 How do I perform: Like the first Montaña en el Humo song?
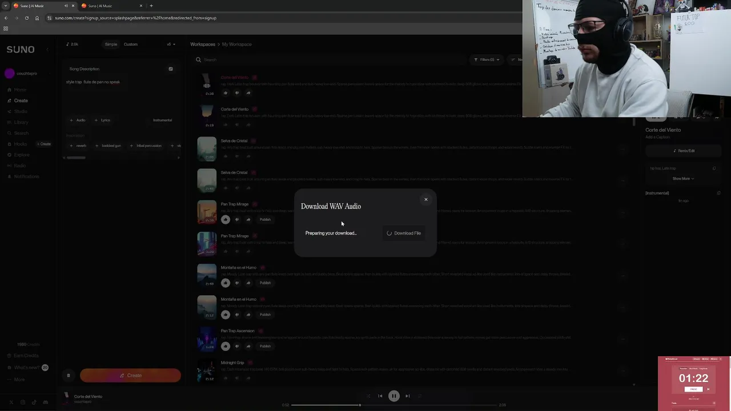tap(226, 283)
